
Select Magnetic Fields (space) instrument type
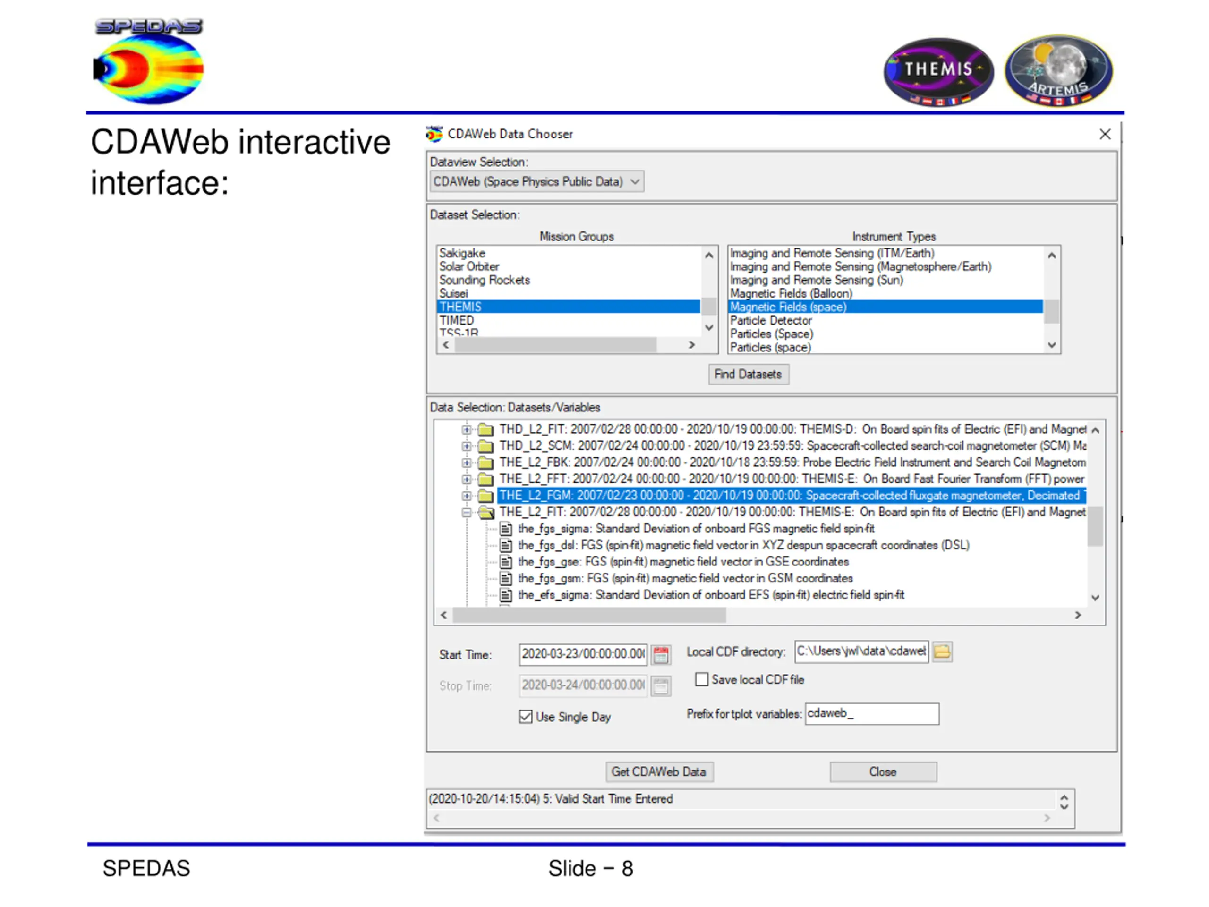886,307
